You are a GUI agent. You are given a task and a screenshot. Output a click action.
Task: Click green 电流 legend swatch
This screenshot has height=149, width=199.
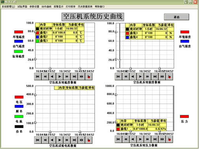pyautogui.click(x=19, y=117)
